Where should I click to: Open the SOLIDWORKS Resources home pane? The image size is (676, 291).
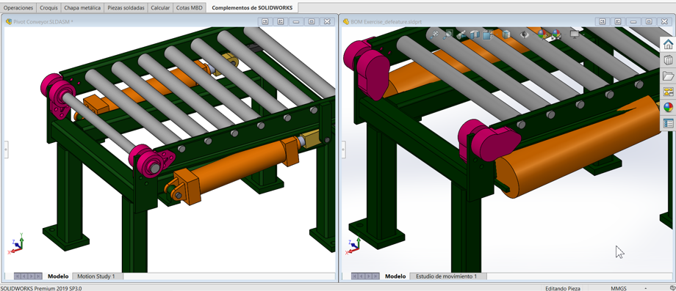(x=668, y=44)
